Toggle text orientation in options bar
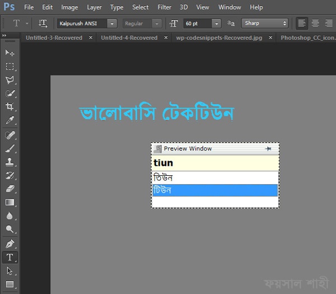The image size is (336, 294). pos(43,24)
